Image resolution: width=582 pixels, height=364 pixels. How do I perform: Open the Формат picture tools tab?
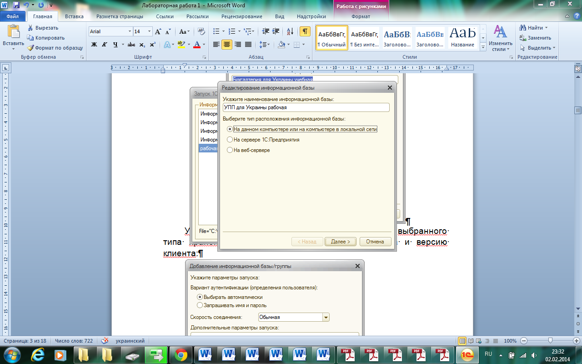[361, 16]
